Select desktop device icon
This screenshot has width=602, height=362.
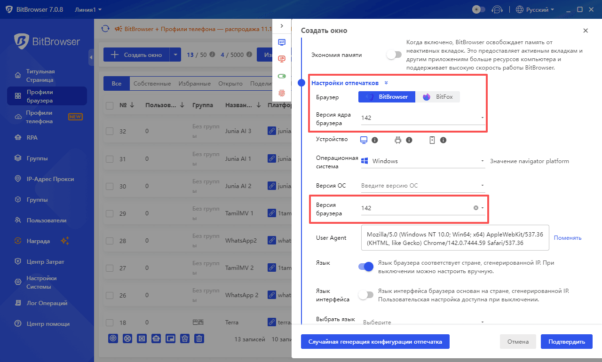[x=364, y=140]
